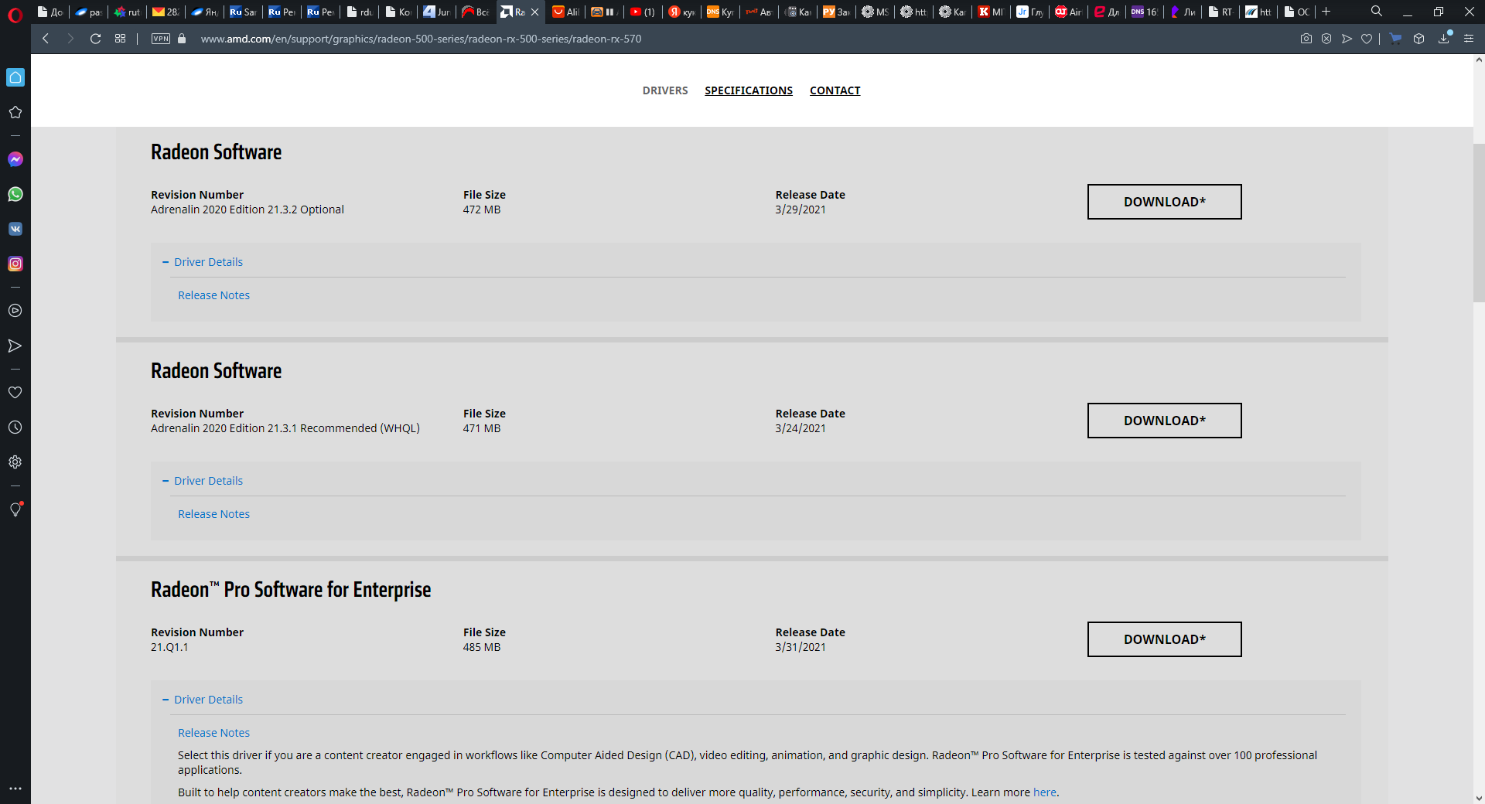The width and height of the screenshot is (1485, 804).
Task: Switch to the YouTube (1) tab
Action: [x=643, y=12]
